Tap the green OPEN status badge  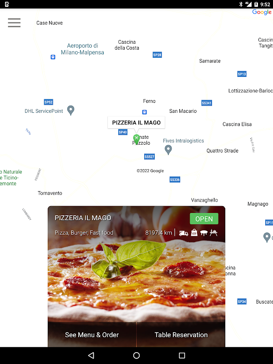204,219
